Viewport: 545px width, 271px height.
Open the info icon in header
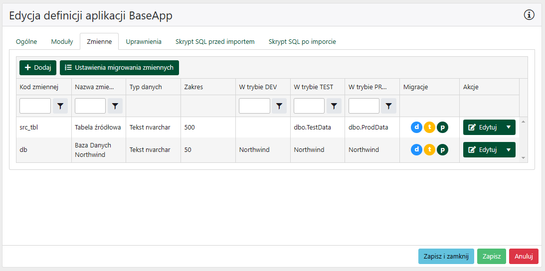click(529, 15)
